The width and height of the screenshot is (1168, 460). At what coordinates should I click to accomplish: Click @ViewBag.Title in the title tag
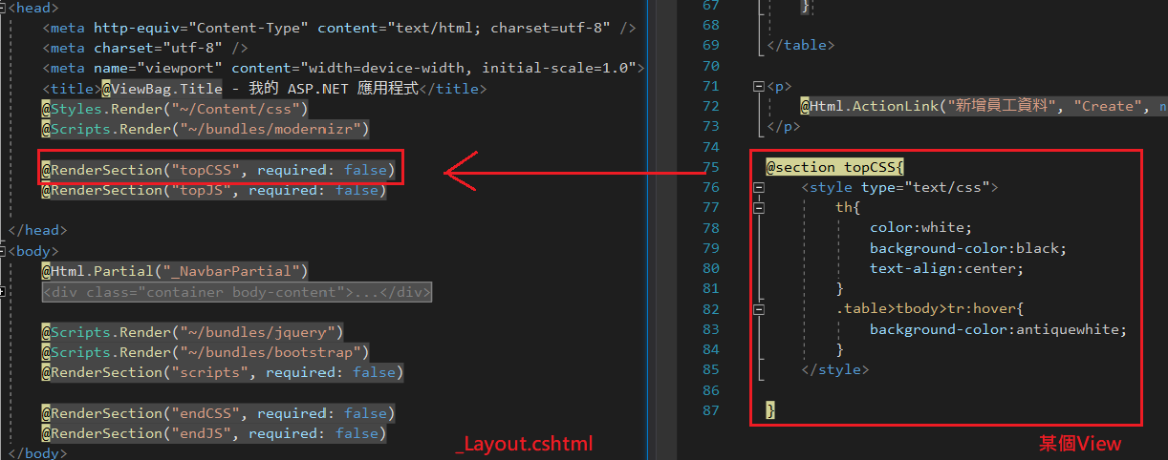[162, 89]
